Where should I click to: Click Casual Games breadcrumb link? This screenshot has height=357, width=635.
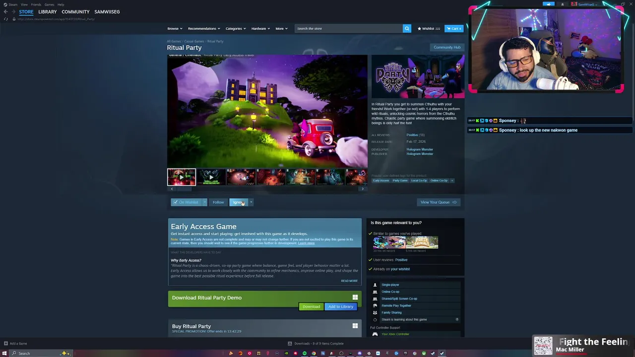(194, 41)
